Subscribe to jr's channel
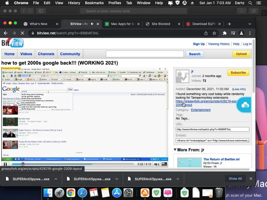267x200 pixels. [x=238, y=73]
